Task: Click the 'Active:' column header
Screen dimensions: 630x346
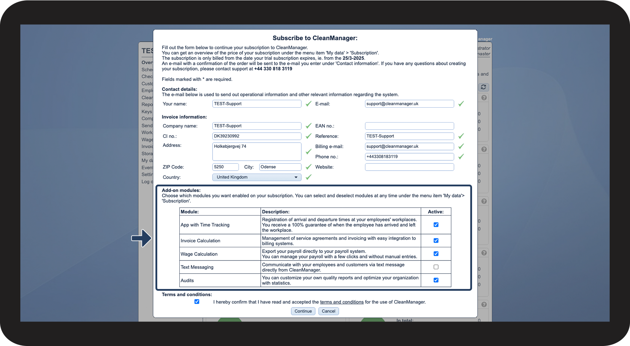Action: (436, 212)
